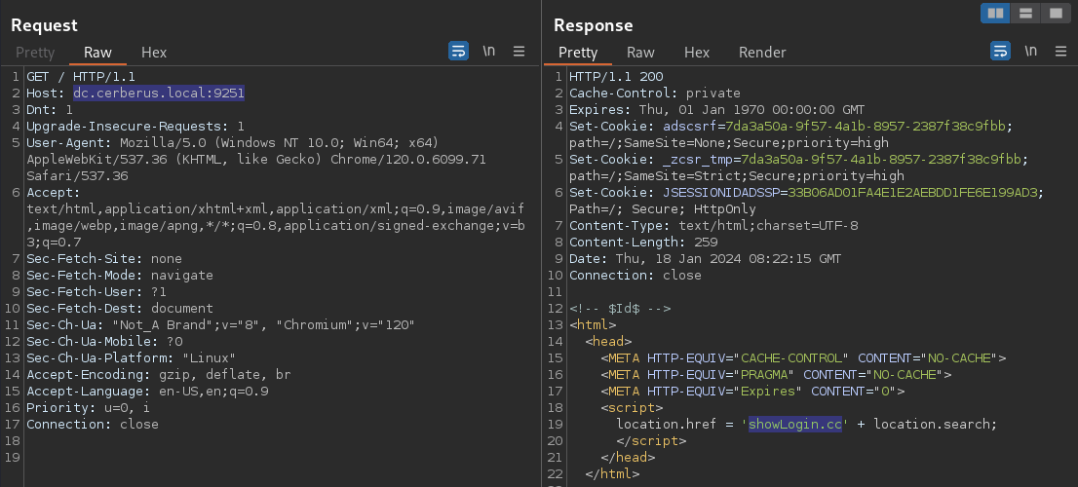Click the Content-Length: 259 header

[643, 242]
